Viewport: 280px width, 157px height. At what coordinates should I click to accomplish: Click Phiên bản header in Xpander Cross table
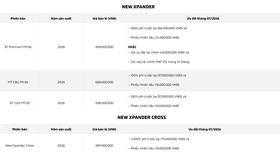20,129
